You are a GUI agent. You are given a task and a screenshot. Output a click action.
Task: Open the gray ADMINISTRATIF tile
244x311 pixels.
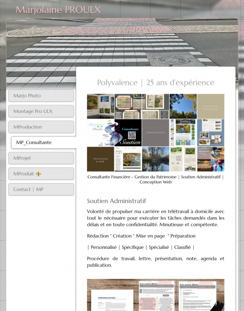click(x=156, y=133)
